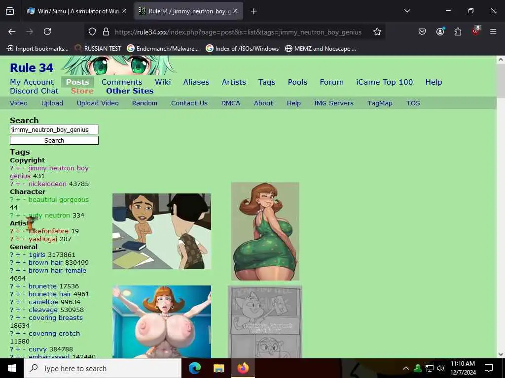Open the Discord Chat link

[34, 91]
